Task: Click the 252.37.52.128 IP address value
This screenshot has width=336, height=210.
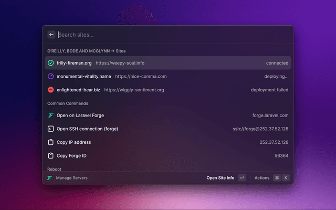Action: (274, 142)
